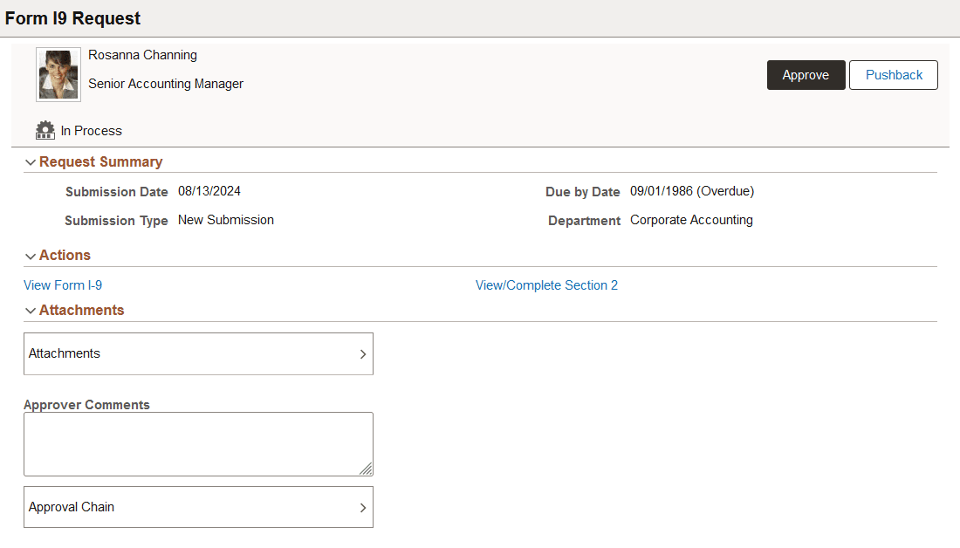The width and height of the screenshot is (960, 548).
Task: Open View/Complete Section 2
Action: [546, 284]
